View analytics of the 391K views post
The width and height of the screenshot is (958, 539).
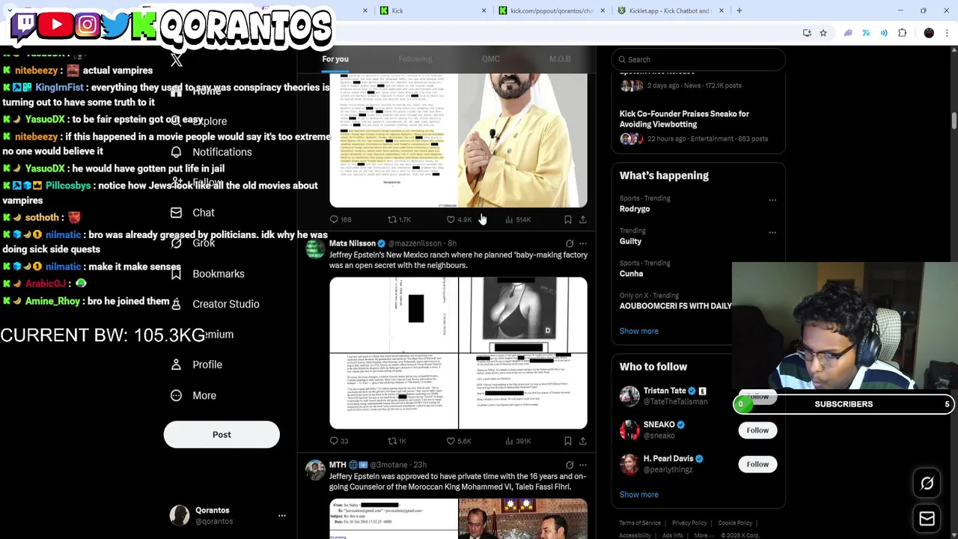tap(518, 441)
